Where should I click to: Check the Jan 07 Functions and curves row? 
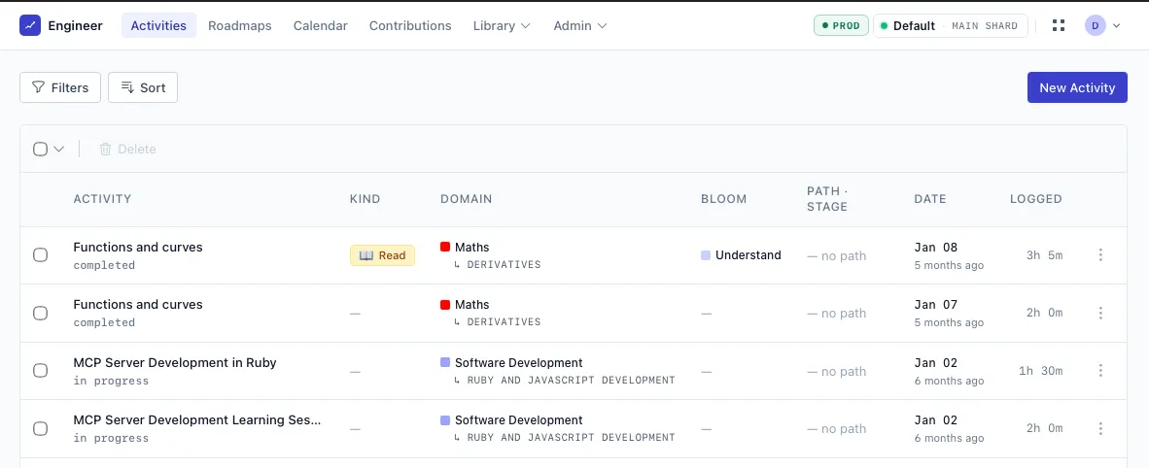coord(40,313)
